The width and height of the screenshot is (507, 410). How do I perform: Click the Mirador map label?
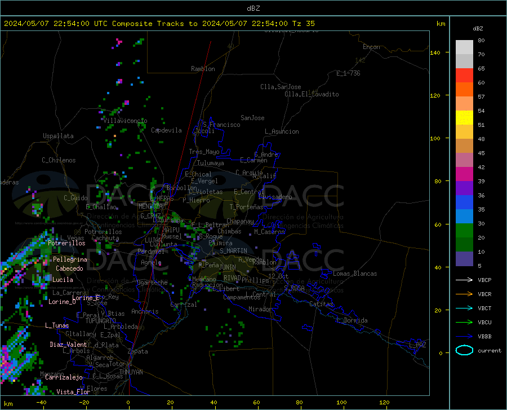(x=260, y=309)
